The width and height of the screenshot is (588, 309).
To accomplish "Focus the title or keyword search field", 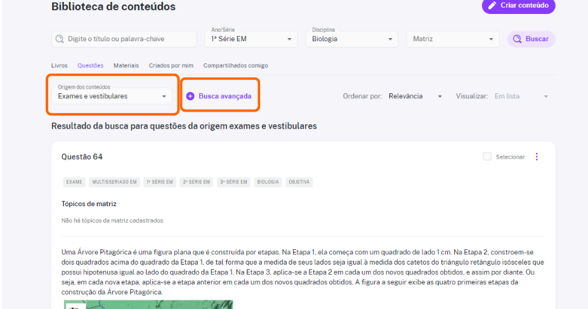I will pyautogui.click(x=124, y=39).
